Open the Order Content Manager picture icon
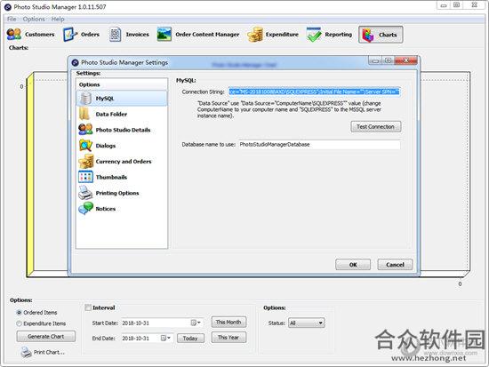Screen dimensions: 489x367 164,35
